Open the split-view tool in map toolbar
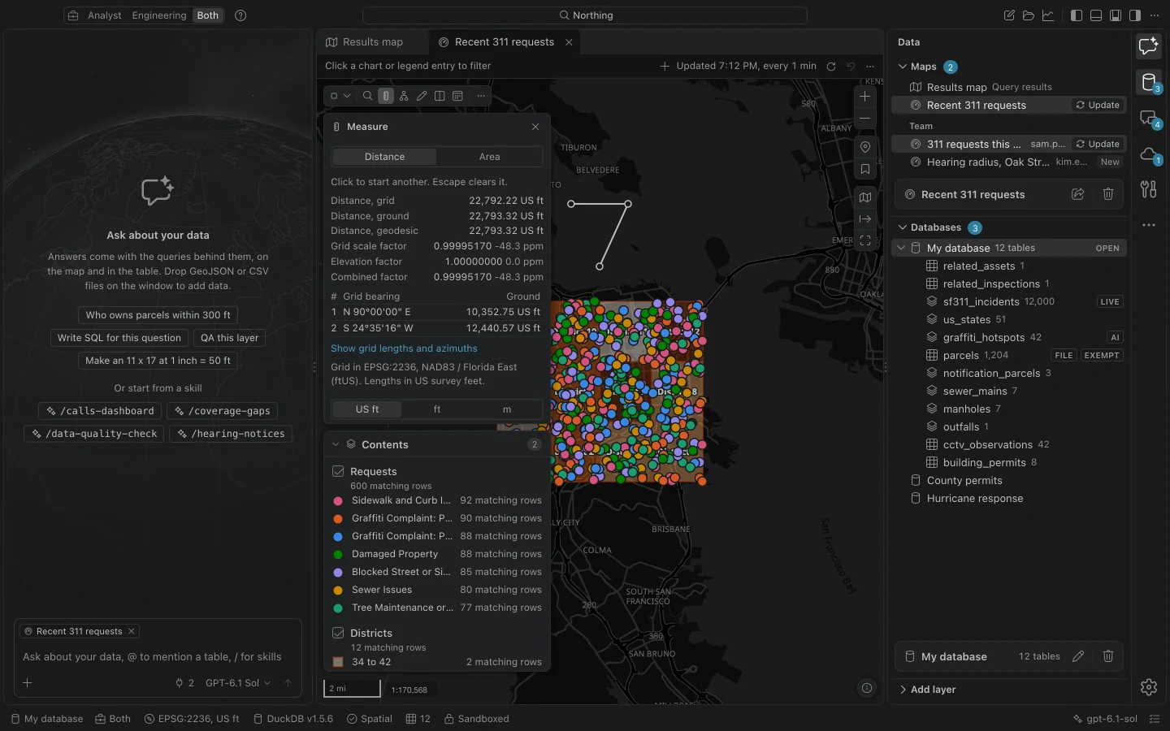Screen dimensions: 1170x731 [440, 96]
